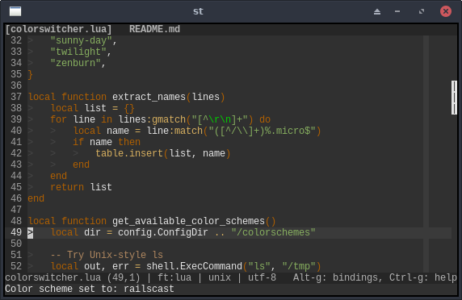Select the colorswitcher.lua tab
The width and height of the screenshot is (462, 300).
[59, 29]
